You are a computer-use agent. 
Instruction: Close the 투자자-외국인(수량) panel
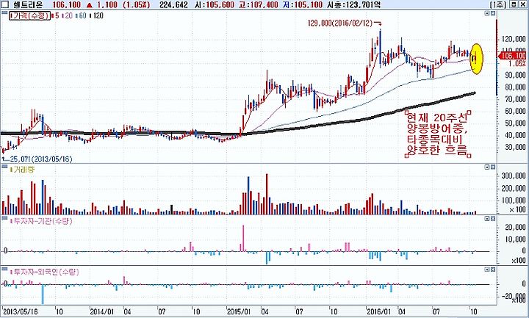point(493,270)
